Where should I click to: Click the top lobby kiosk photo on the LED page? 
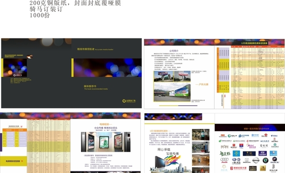tap(200, 135)
